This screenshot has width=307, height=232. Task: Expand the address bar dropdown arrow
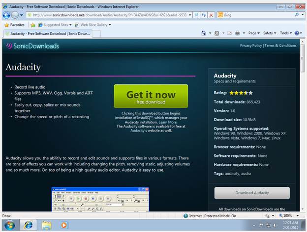coord(190,15)
